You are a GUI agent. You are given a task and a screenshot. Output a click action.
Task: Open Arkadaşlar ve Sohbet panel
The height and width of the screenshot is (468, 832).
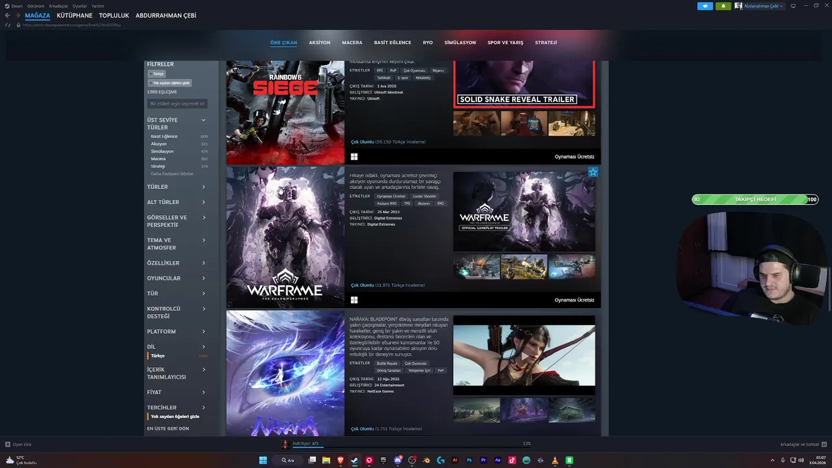point(803,445)
